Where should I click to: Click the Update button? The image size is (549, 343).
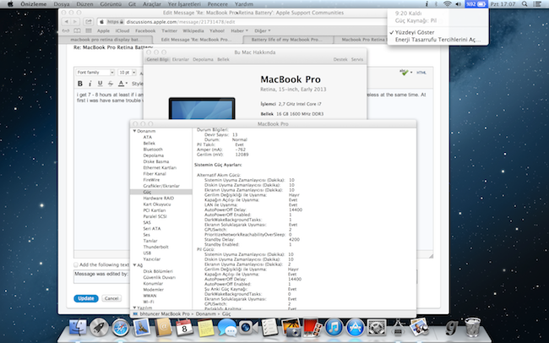(x=86, y=298)
